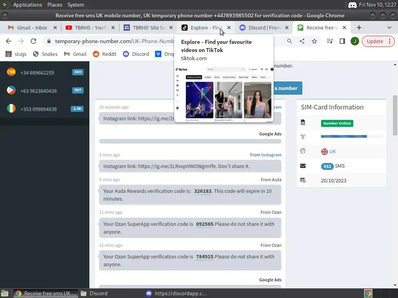The image size is (398, 298).
Task: Click the blue 'a number' button
Action: 288,88
